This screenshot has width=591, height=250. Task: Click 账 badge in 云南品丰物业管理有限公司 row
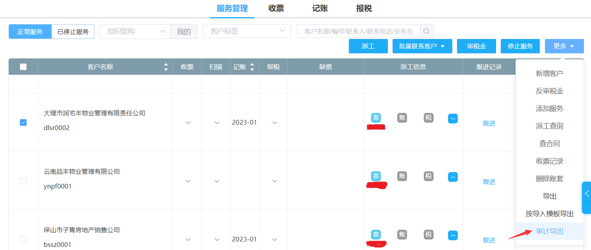(x=402, y=176)
